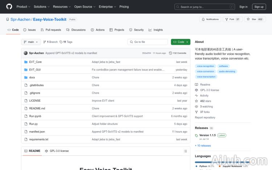Open the .gitignore file
272x170 pixels.
35,93
